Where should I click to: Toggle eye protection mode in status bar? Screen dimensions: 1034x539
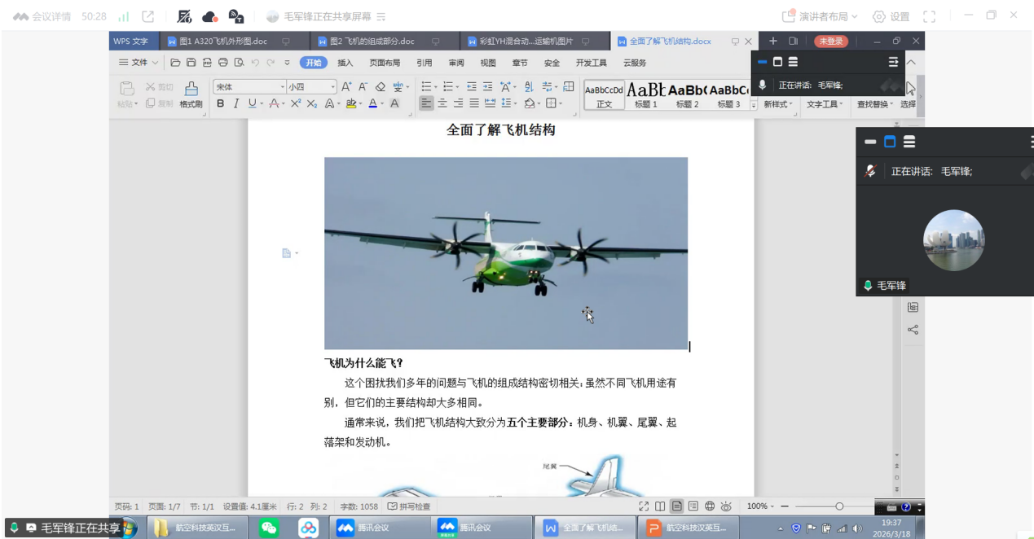726,506
